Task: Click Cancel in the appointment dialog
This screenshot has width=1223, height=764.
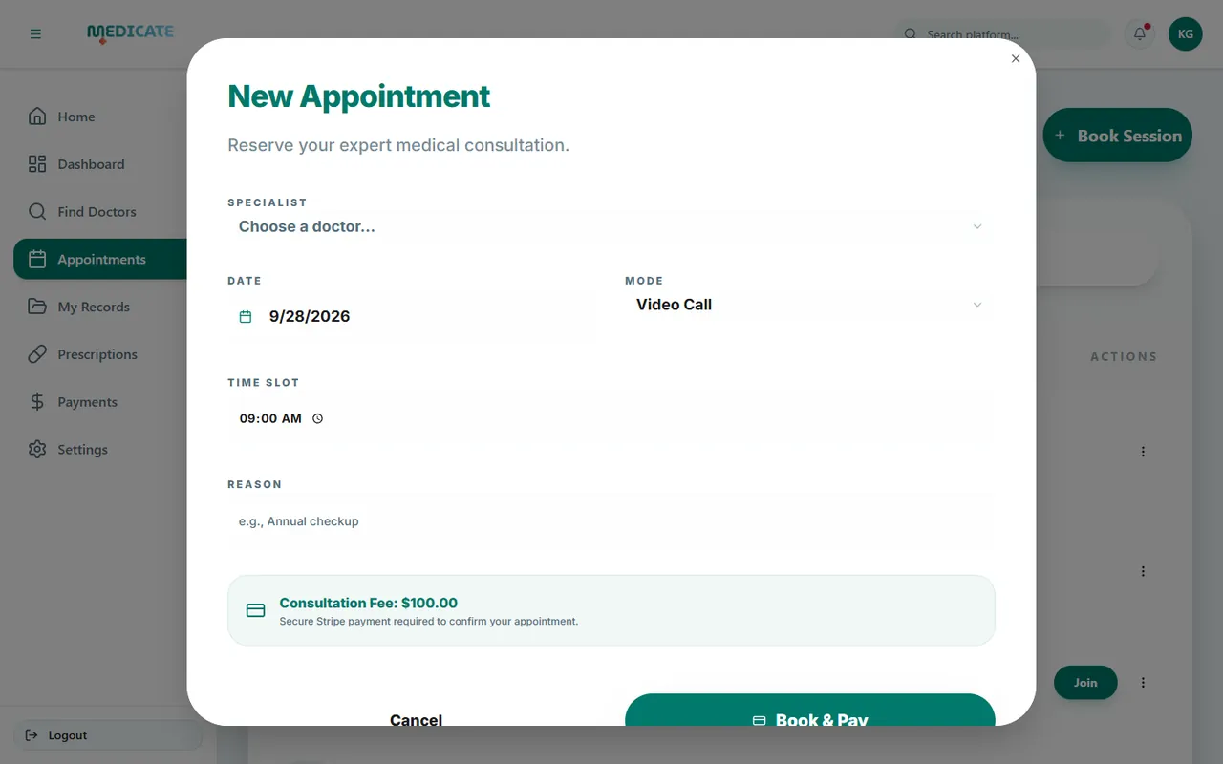Action: 416,718
